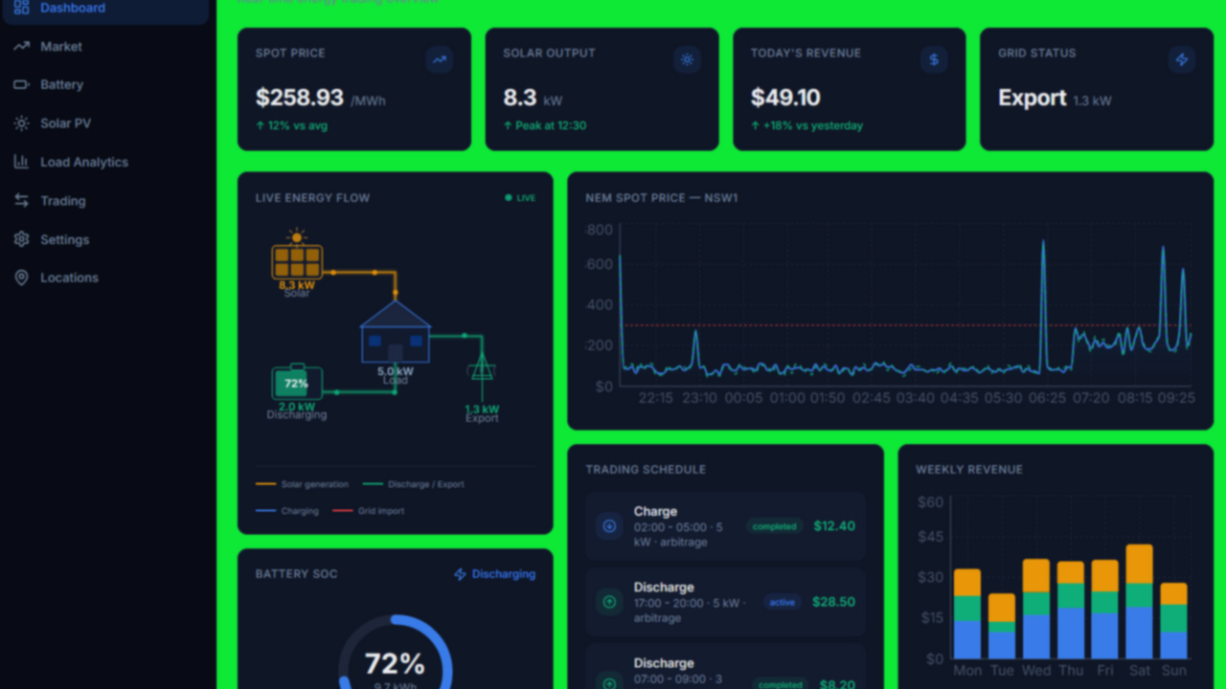Click the Trading Schedule heading
Viewport: 1226px width, 689px height.
tap(646, 470)
